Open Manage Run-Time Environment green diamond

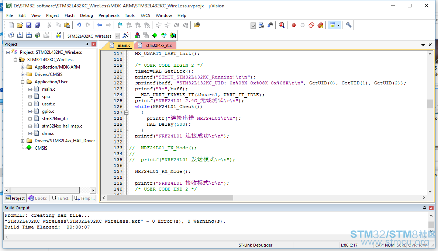(155, 35)
